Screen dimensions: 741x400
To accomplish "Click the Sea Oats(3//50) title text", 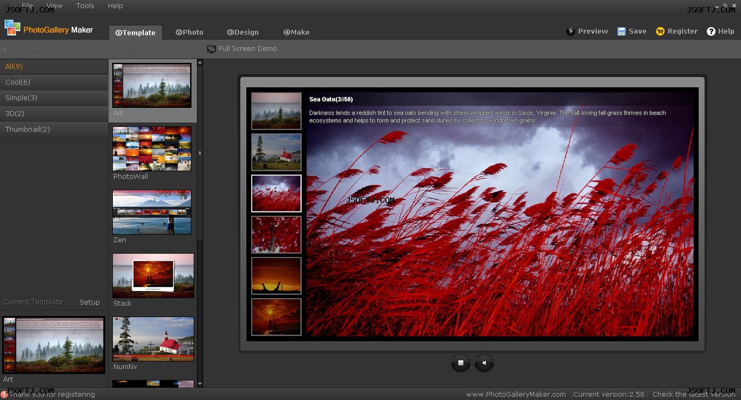I will 331,99.
